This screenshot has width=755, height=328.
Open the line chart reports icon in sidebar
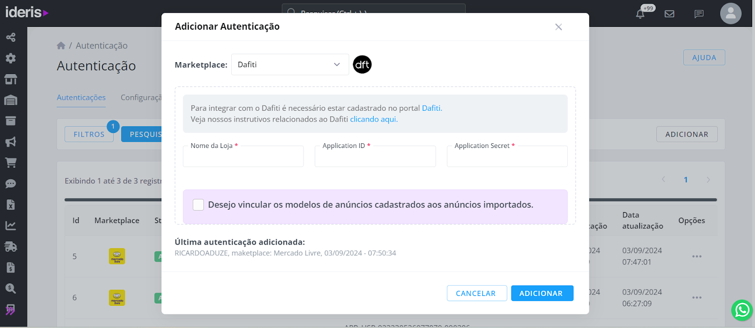pos(10,226)
